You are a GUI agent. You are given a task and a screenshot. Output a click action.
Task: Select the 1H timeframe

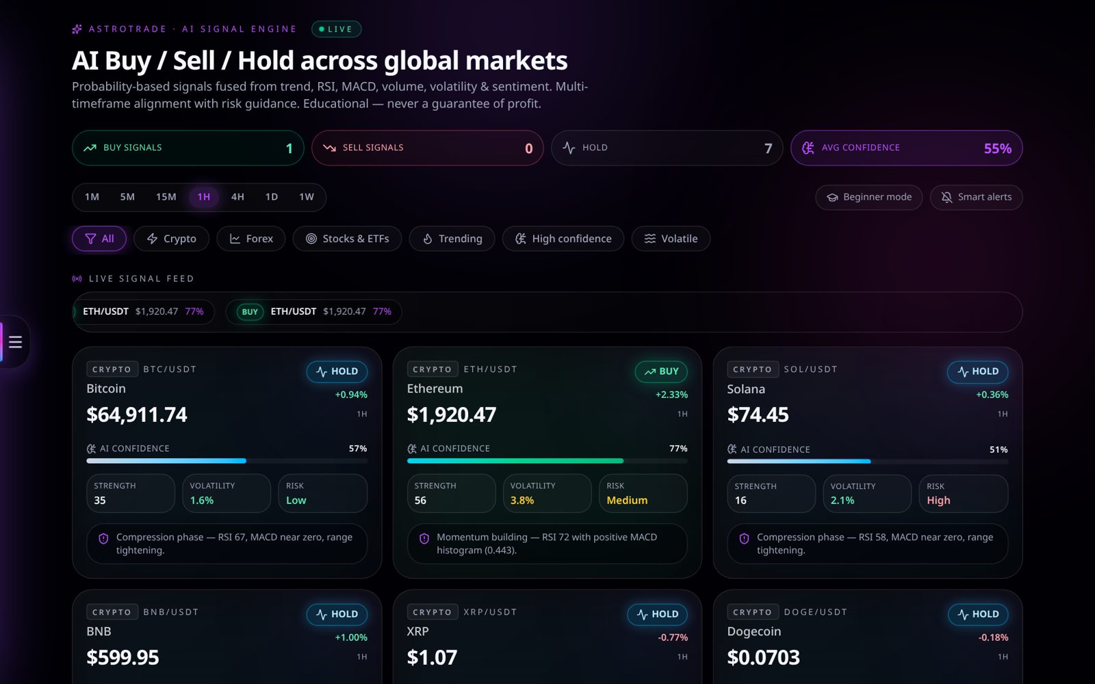(204, 197)
